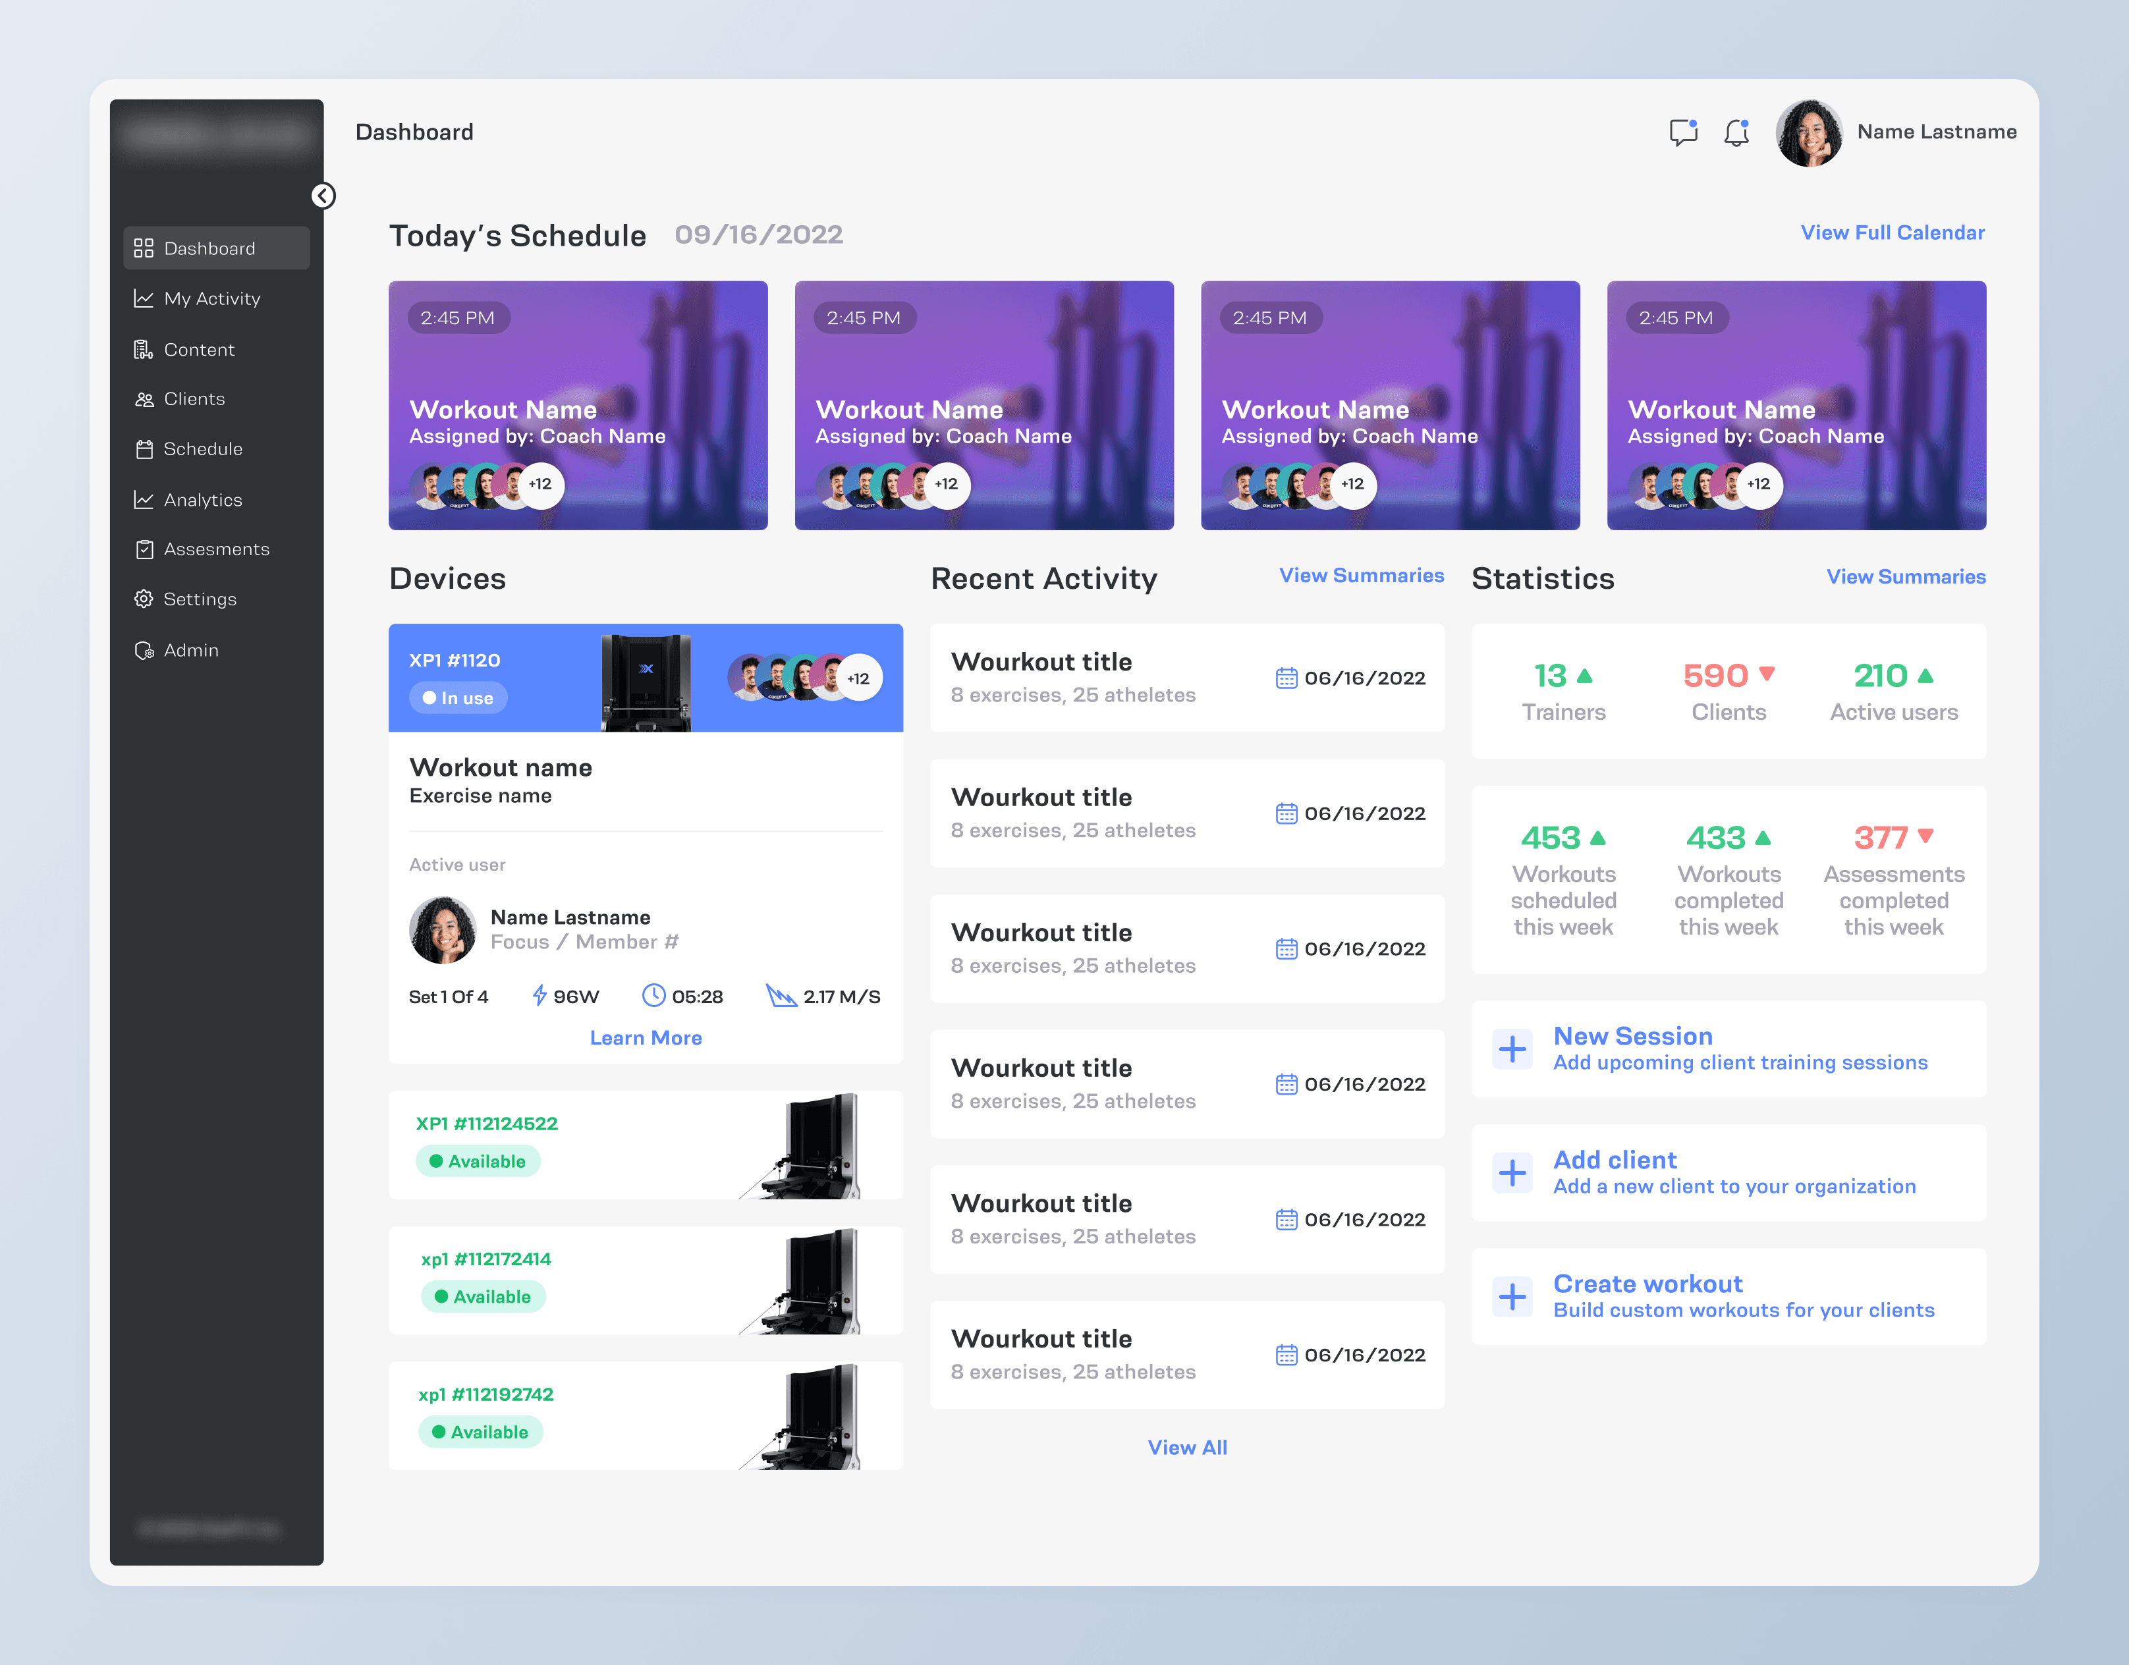Click the +12 attendees badge on XP1 #1120

859,678
